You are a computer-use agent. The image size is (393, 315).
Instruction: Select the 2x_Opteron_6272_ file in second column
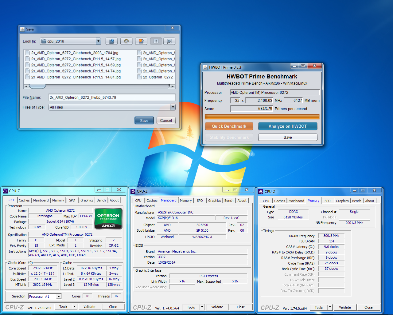coord(156,77)
